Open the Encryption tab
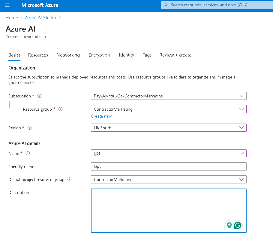 pos(99,55)
